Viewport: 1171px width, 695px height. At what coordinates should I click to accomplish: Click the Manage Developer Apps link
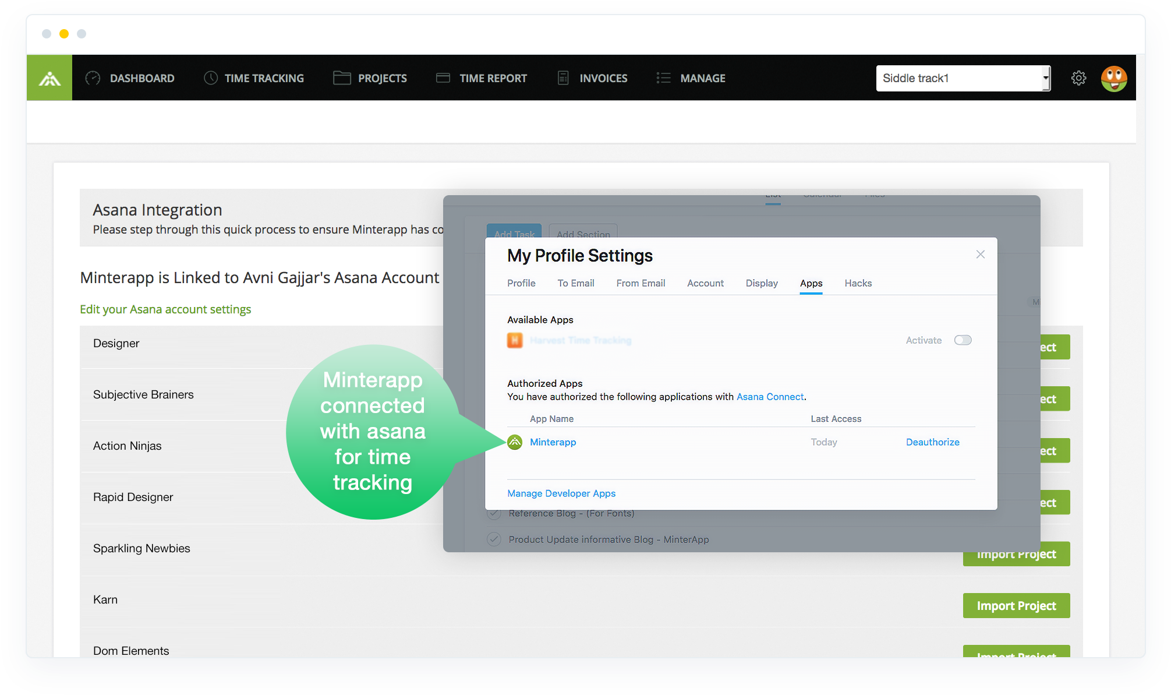click(561, 493)
